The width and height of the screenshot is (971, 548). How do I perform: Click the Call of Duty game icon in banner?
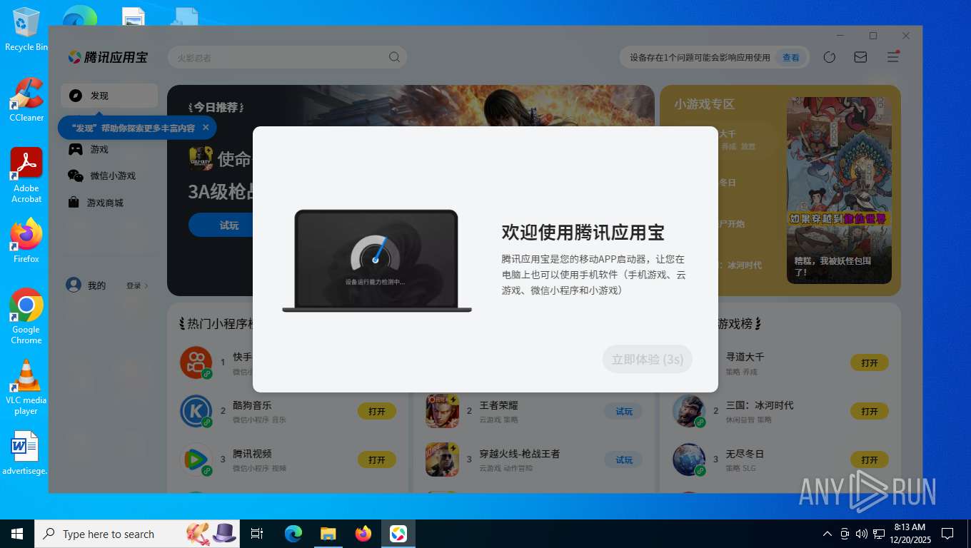pos(201,158)
